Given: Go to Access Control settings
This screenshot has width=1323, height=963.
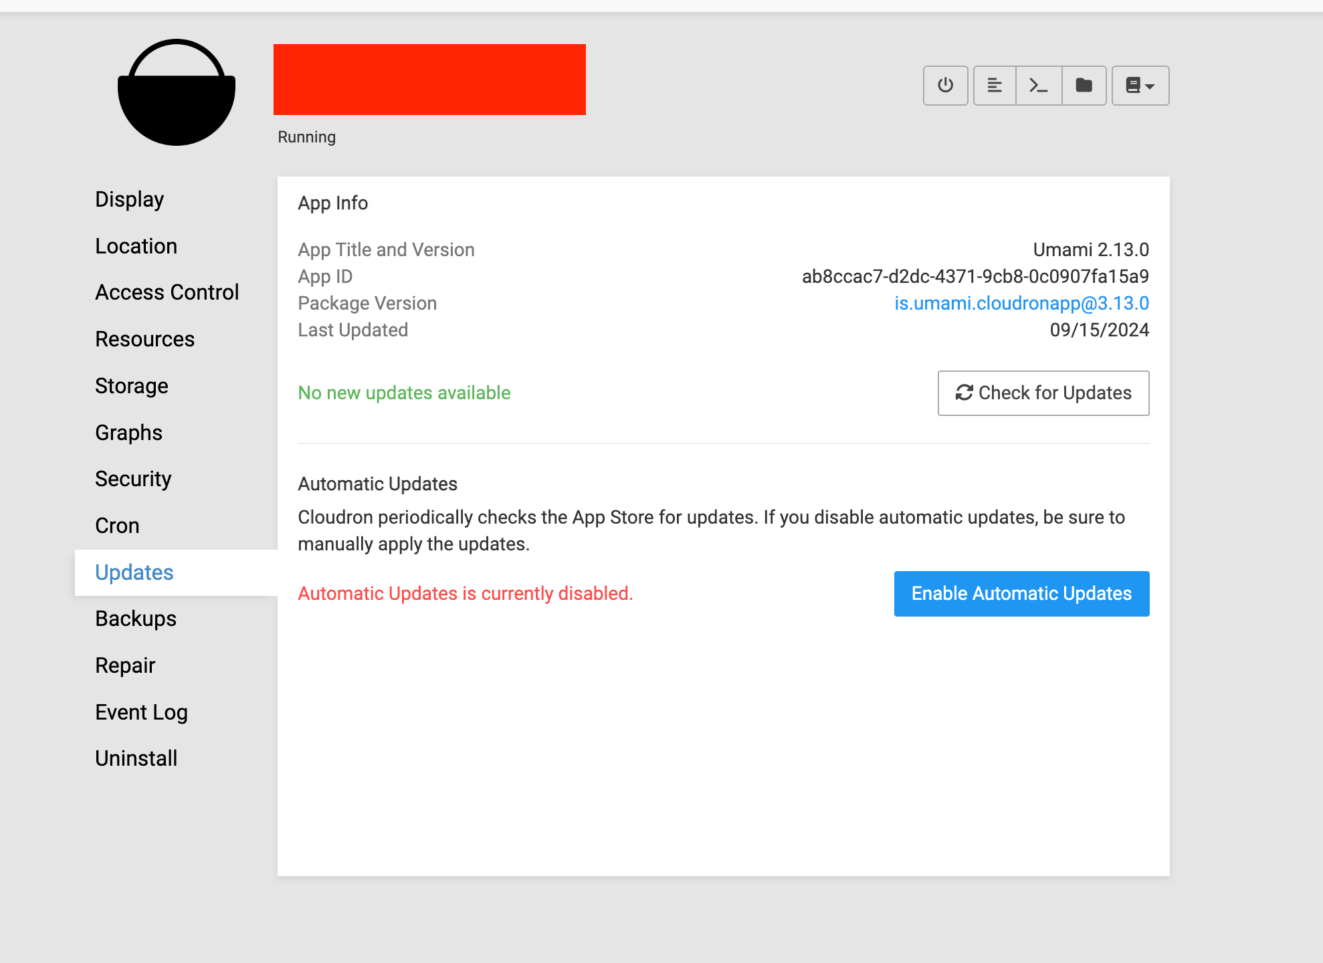Looking at the screenshot, I should [167, 292].
